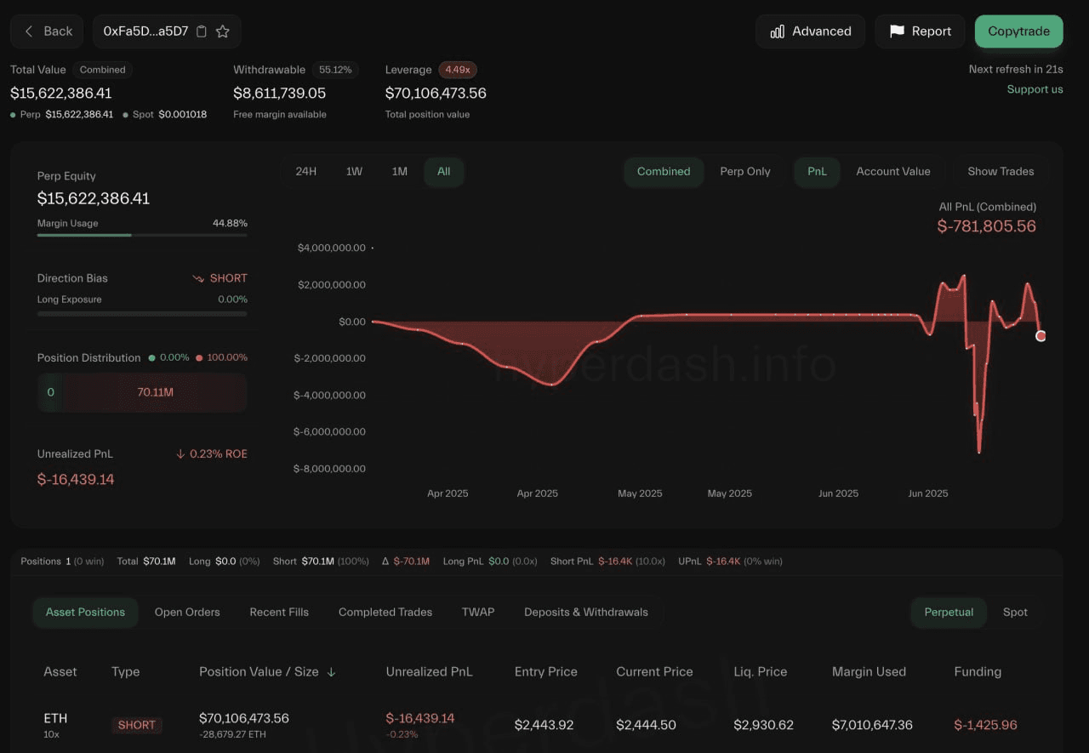Screen dimensions: 1089x753
Task: Click the liquidation price $2,930.62
Action: pos(763,725)
